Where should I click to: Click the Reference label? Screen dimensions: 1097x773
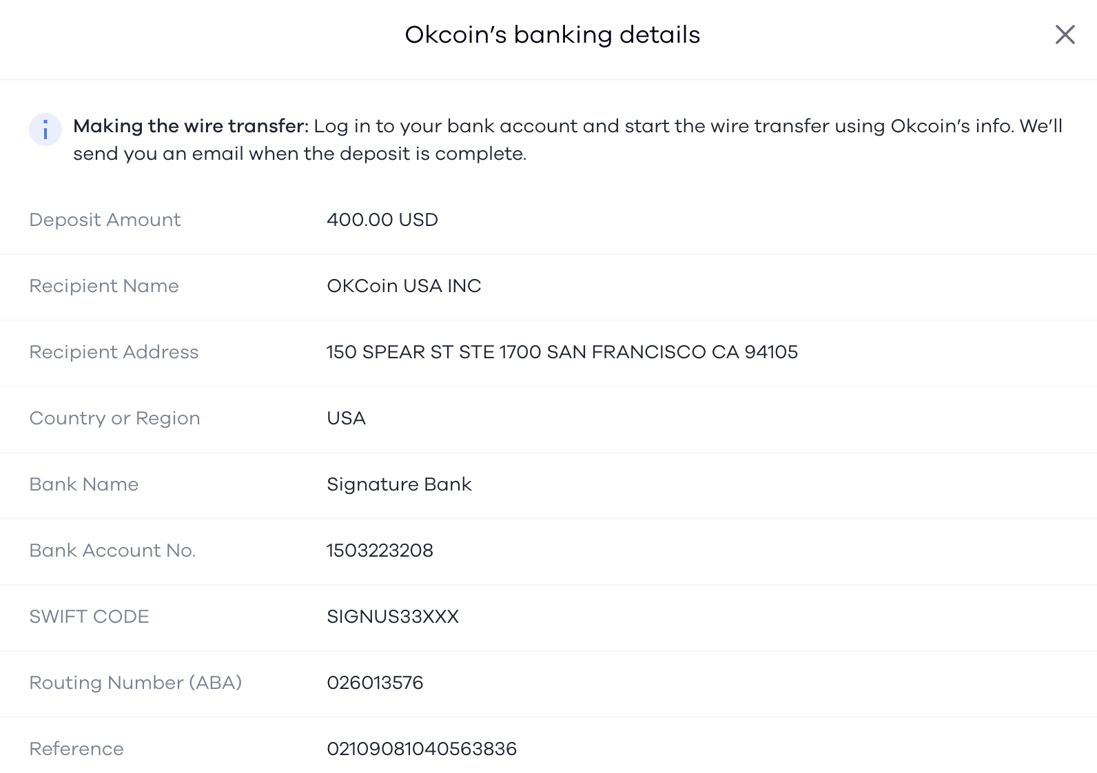[76, 749]
